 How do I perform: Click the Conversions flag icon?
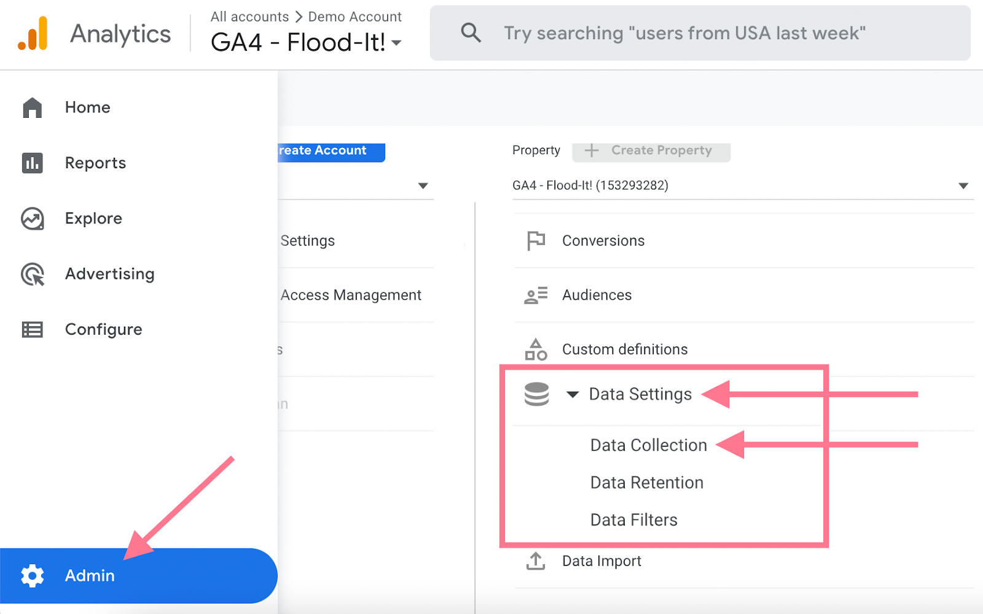coord(535,240)
